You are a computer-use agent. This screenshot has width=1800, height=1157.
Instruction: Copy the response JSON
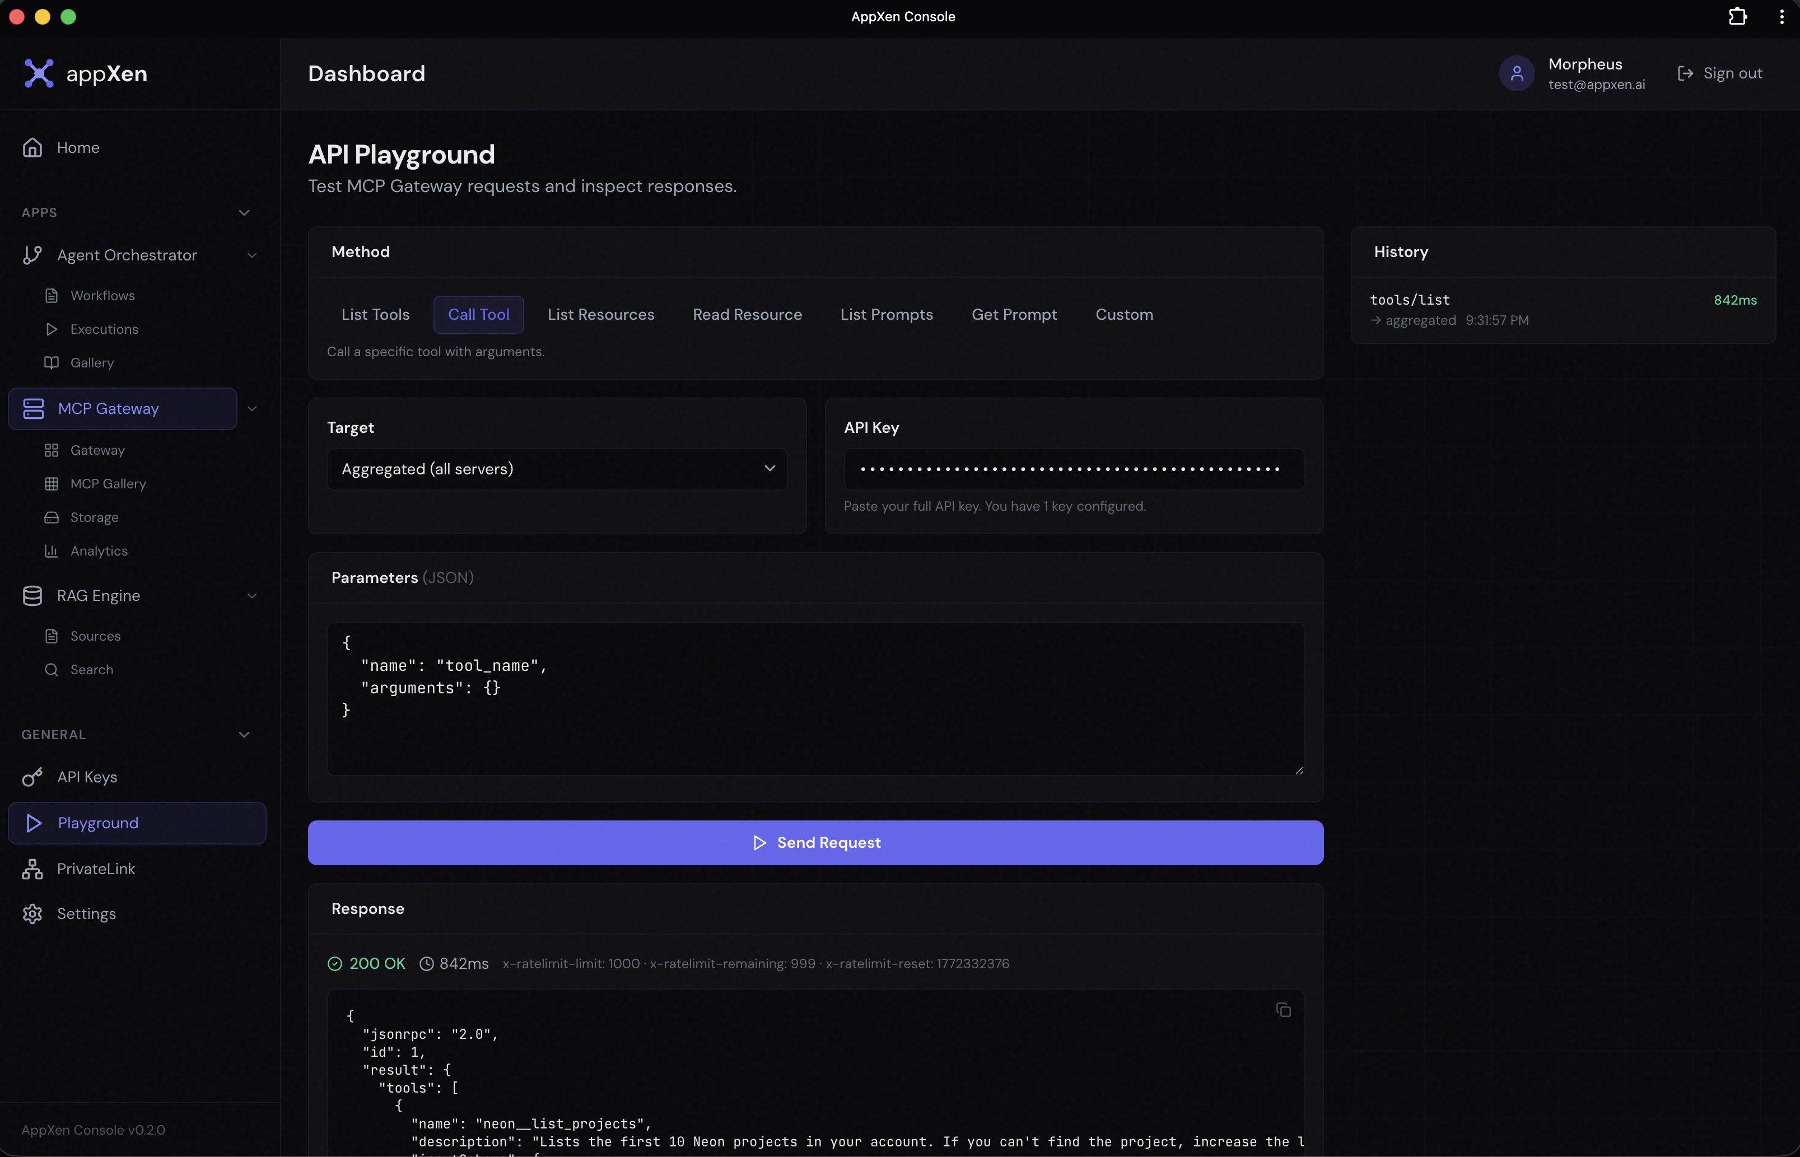pos(1283,1009)
